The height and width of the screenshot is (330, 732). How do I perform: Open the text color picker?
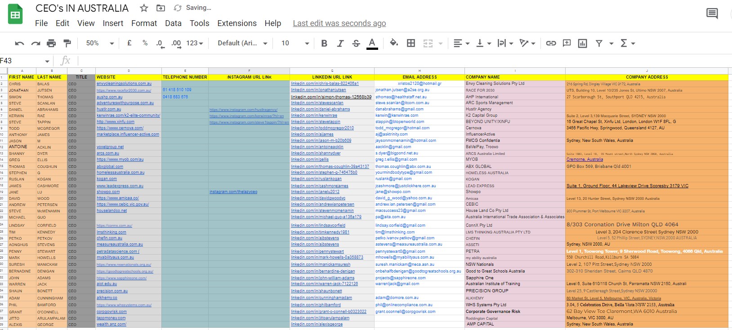pyautogui.click(x=372, y=43)
